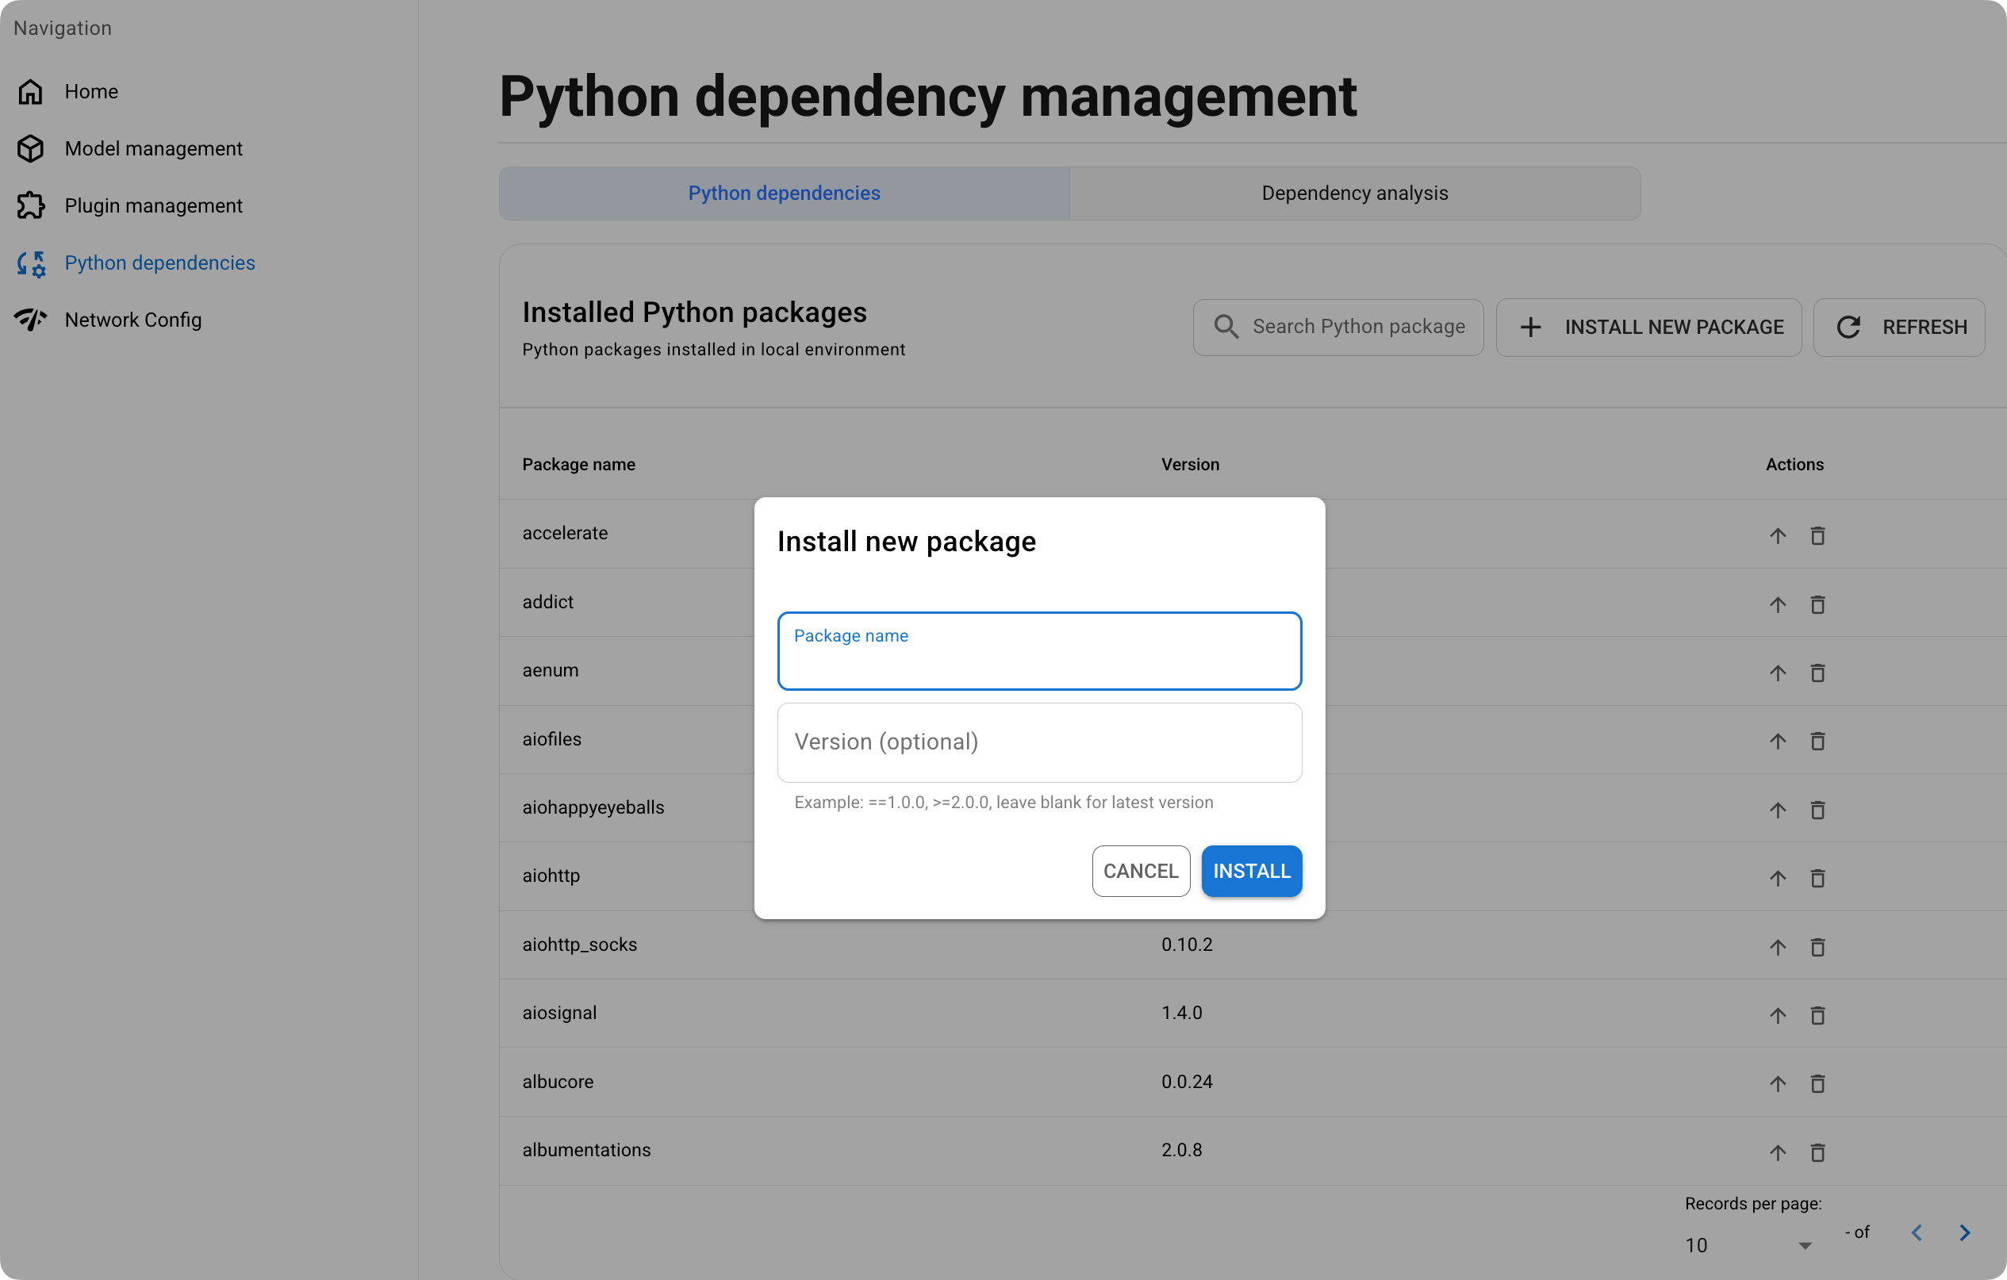The height and width of the screenshot is (1280, 2007).
Task: Click the Python dependencies gear icon
Action: point(30,263)
